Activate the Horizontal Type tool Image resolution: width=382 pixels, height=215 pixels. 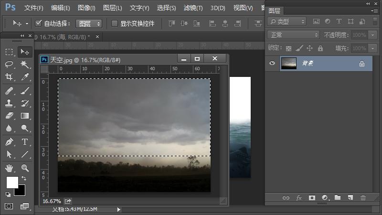[25, 142]
